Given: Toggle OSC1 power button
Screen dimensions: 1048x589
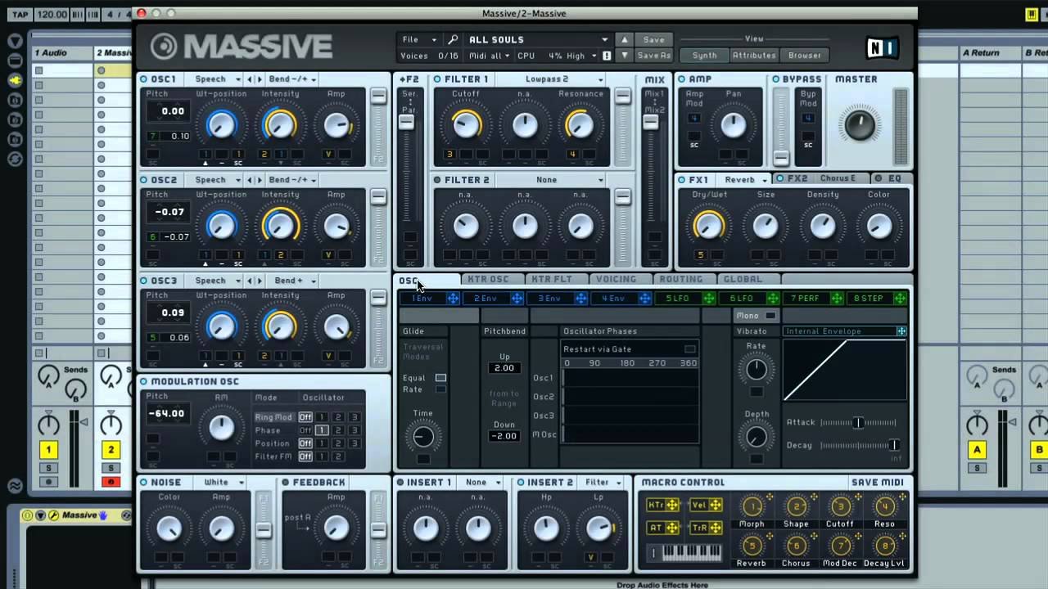Looking at the screenshot, I should click(x=144, y=79).
